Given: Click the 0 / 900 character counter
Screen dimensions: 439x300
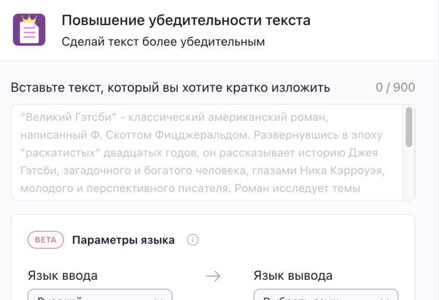Looking at the screenshot, I should 395,87.
